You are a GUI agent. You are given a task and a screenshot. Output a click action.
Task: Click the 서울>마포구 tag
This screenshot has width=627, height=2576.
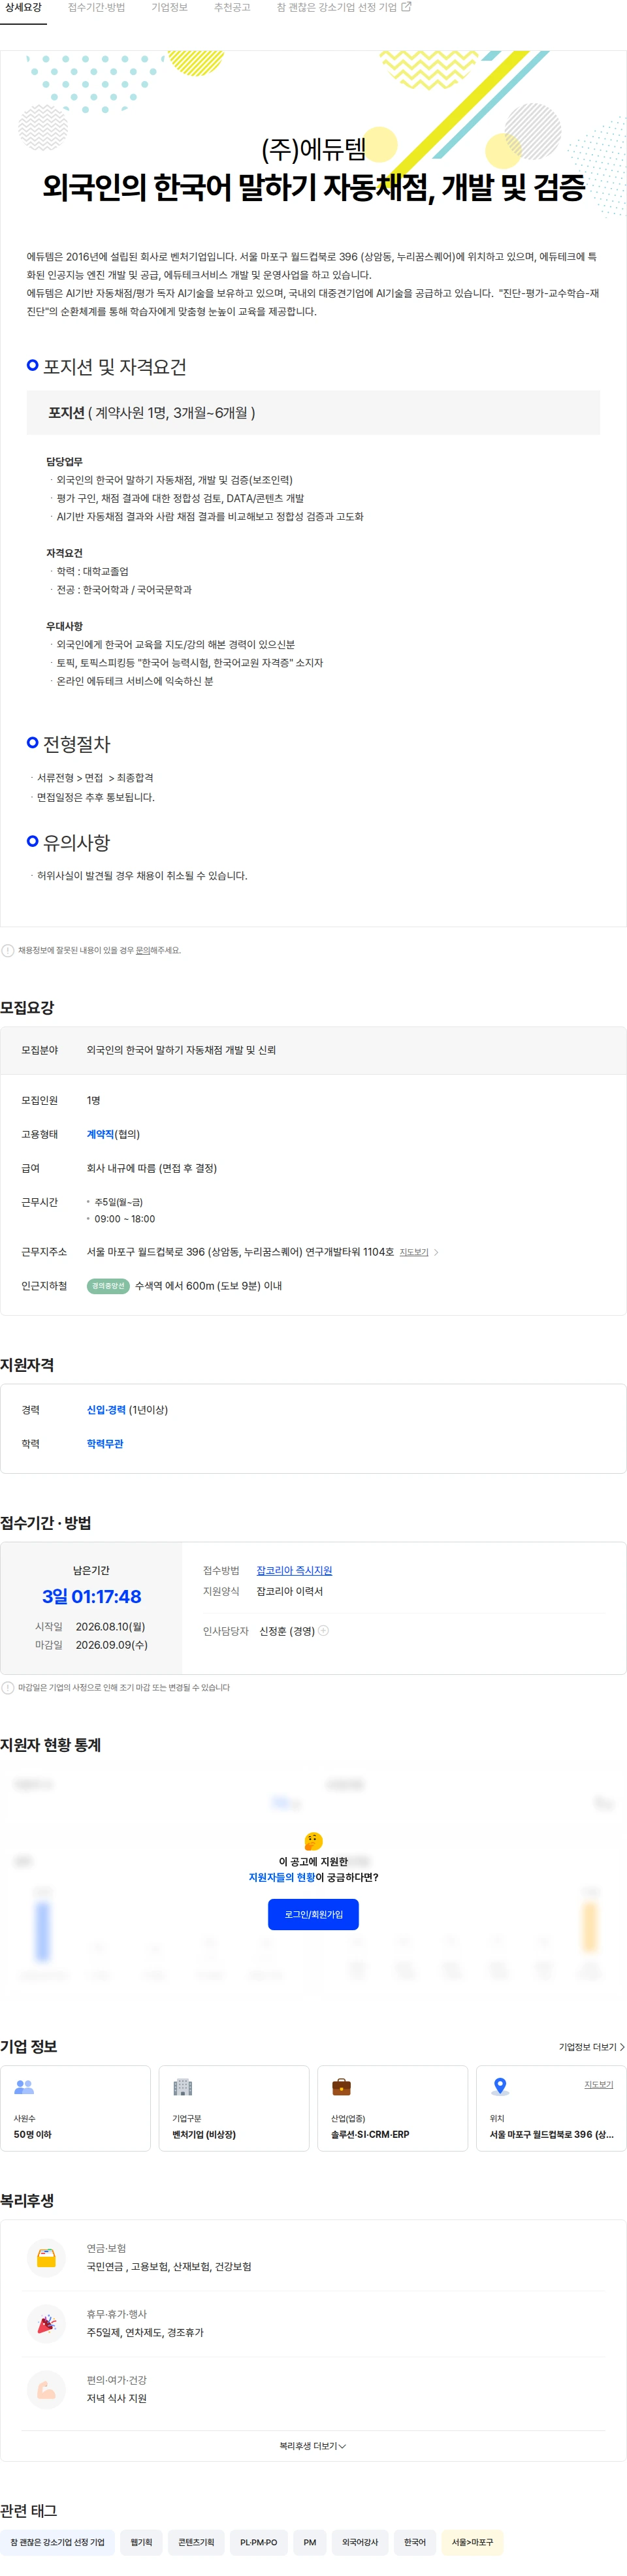click(x=472, y=2542)
